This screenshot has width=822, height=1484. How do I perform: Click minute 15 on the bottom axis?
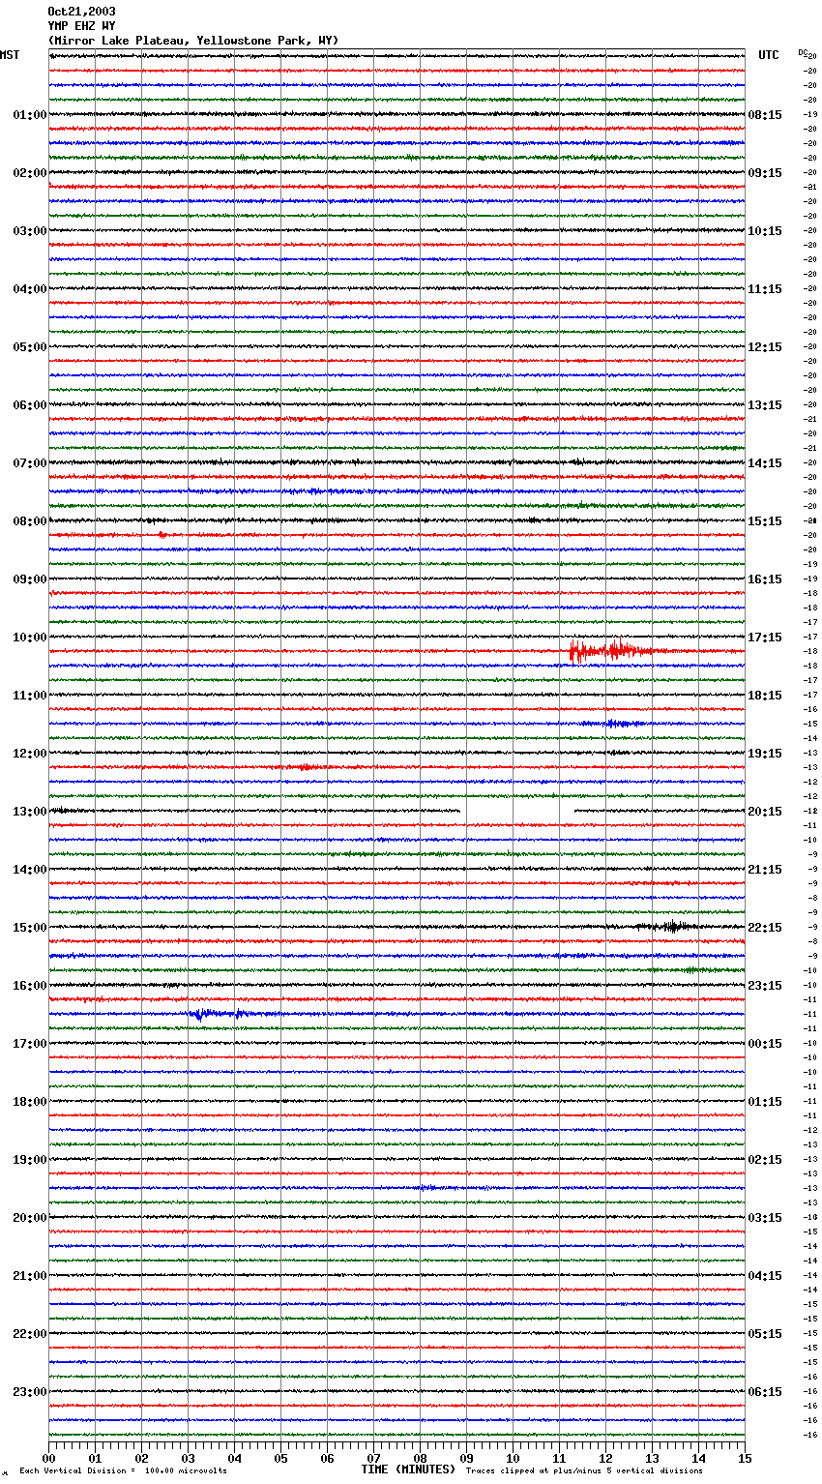point(745,1458)
